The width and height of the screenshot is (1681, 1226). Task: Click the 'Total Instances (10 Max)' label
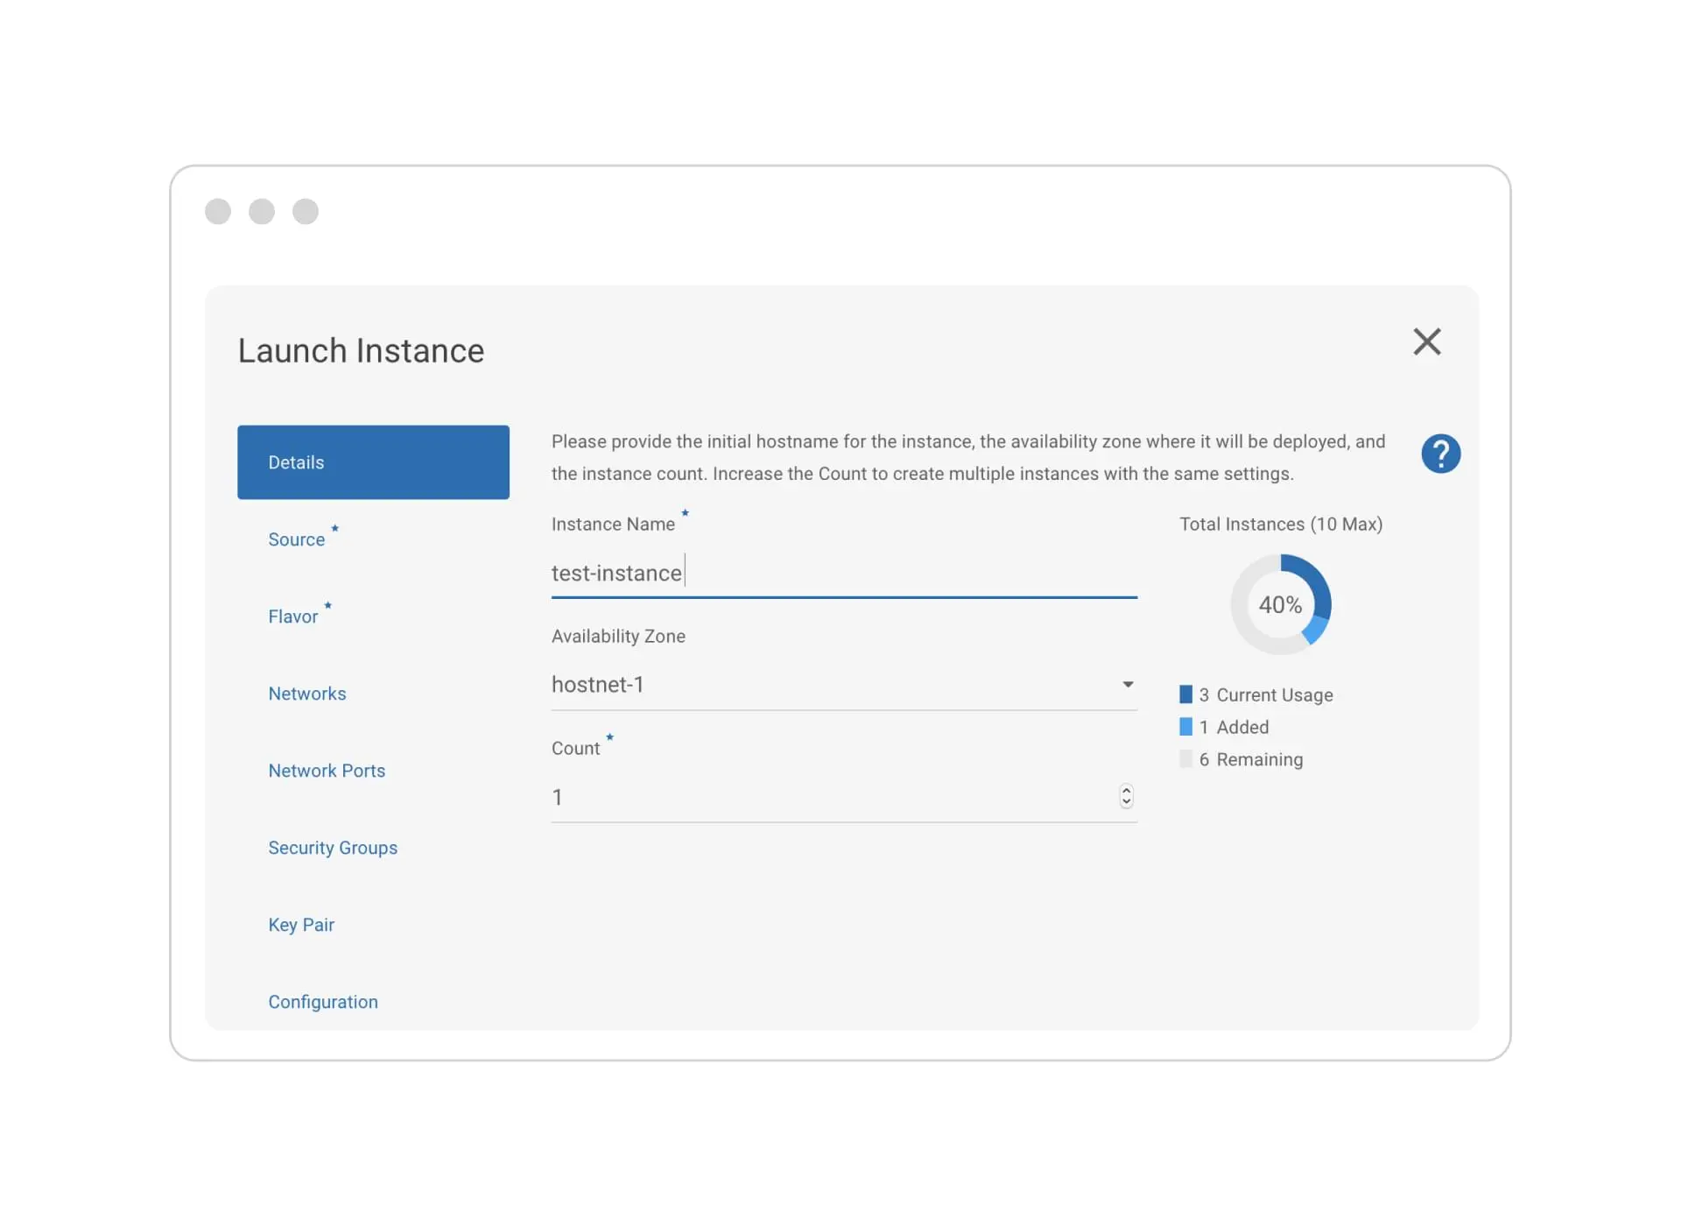tap(1281, 524)
